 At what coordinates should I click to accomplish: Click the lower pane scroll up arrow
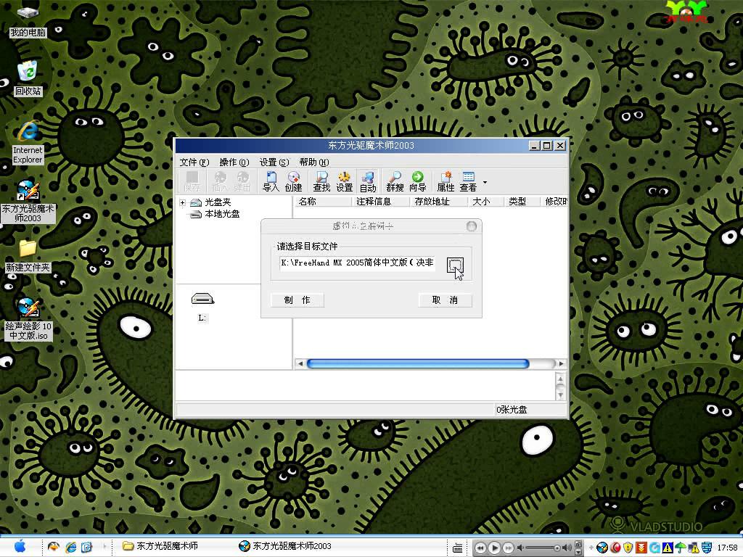[x=560, y=379]
